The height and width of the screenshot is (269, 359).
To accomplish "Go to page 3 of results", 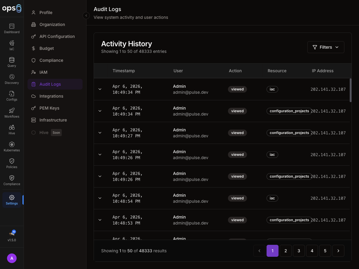I will [299, 251].
